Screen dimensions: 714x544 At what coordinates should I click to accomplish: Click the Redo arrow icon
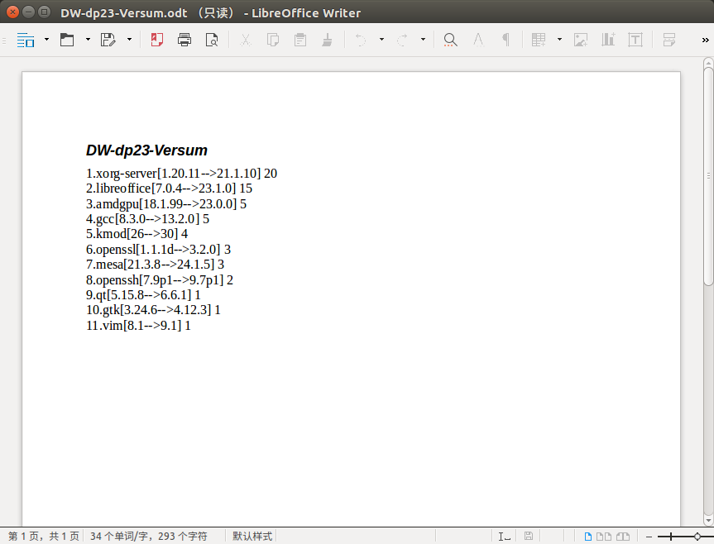tap(401, 40)
